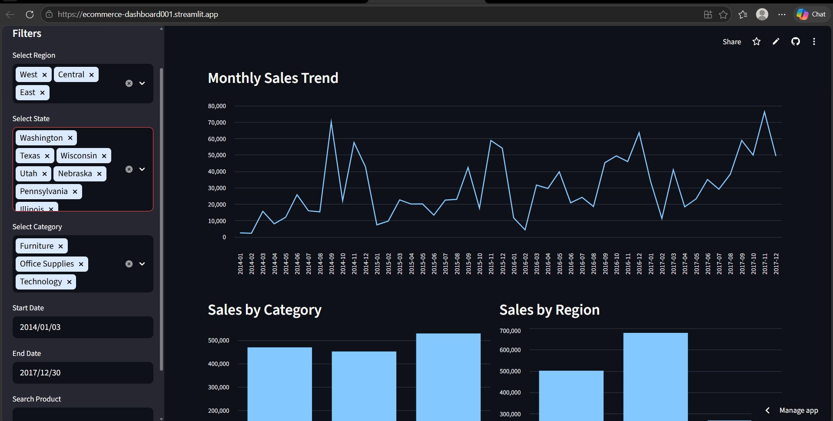Viewport: 833px width, 421px height.
Task: Remove Nebraska state tag
Action: click(99, 174)
